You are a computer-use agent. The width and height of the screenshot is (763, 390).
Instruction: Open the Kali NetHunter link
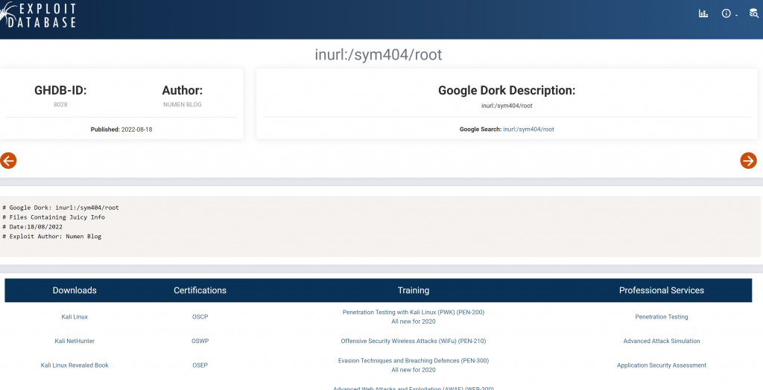click(75, 341)
